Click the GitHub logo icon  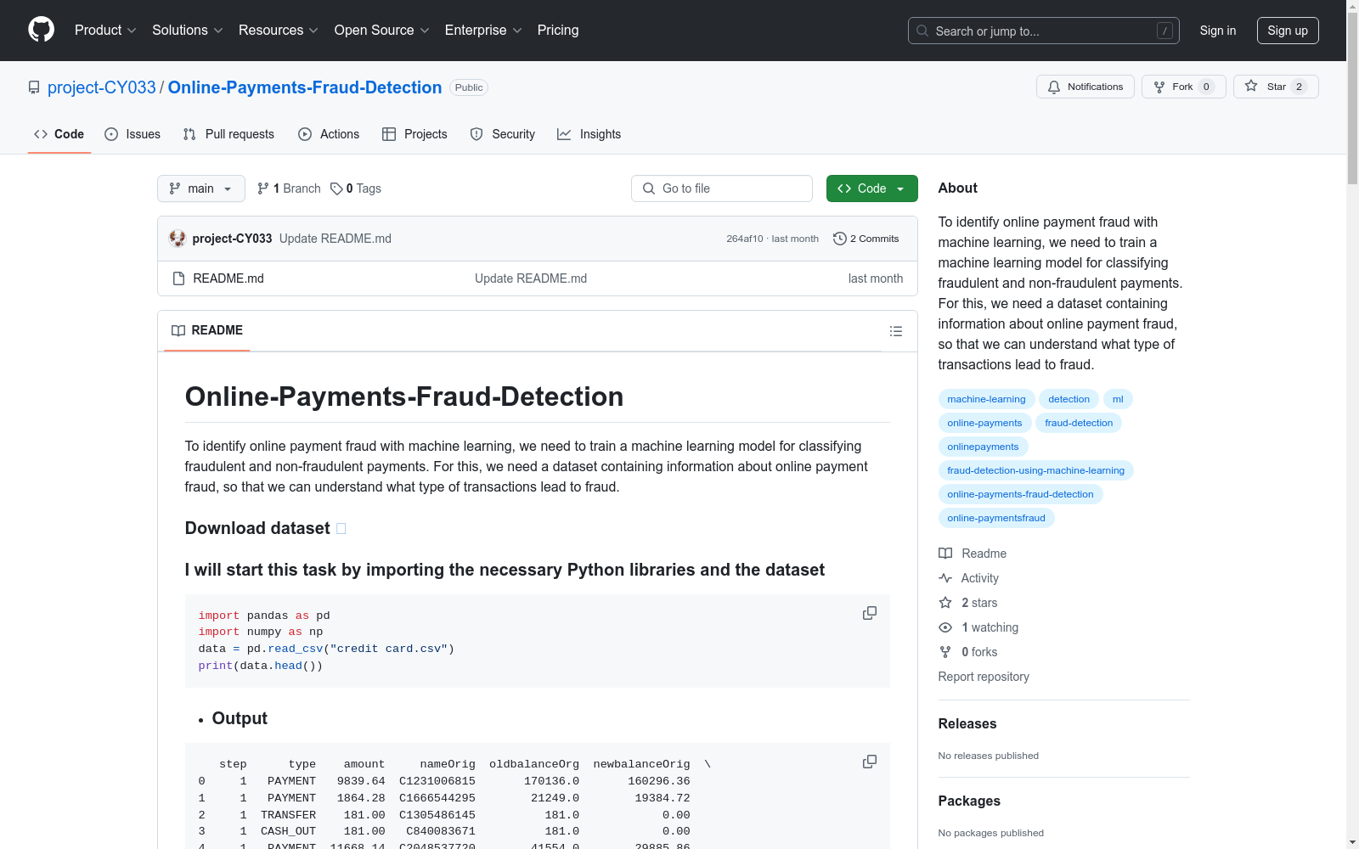click(41, 30)
